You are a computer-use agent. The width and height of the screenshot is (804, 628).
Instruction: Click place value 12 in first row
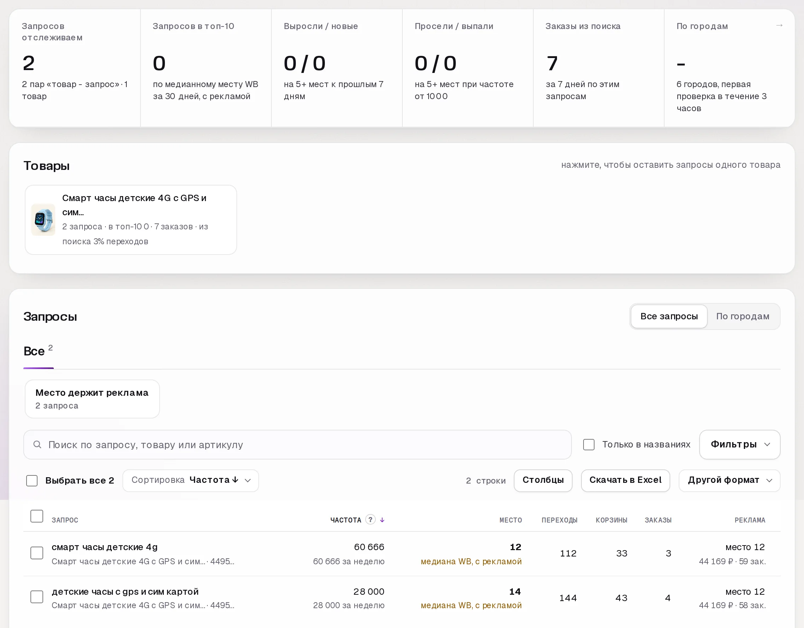(x=515, y=547)
